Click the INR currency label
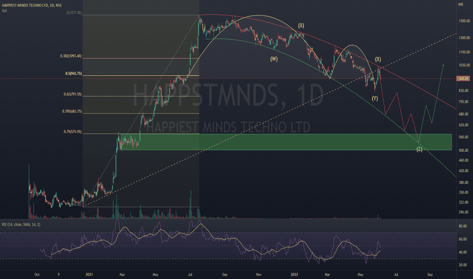This screenshot has height=279, width=473. point(461,4)
